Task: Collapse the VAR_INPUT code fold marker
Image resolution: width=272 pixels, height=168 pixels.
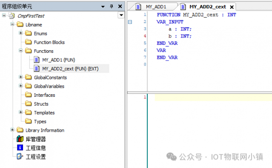Action: [130, 22]
